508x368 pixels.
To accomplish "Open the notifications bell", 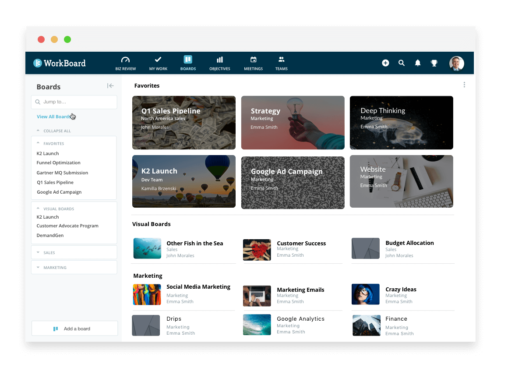I will click(x=417, y=63).
